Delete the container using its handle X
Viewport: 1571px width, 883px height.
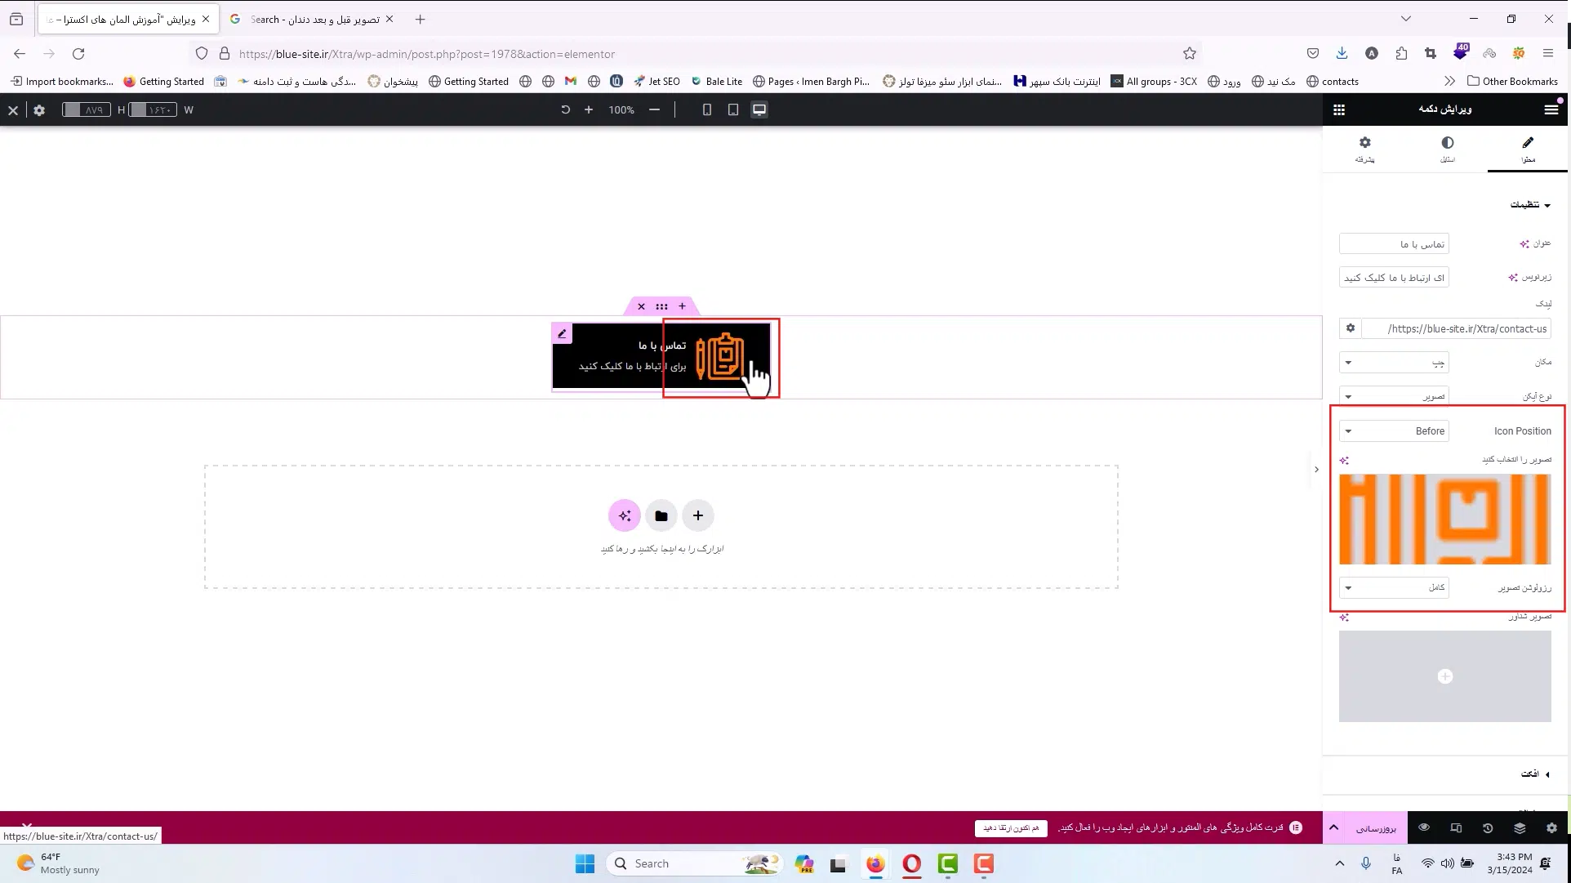coord(641,306)
